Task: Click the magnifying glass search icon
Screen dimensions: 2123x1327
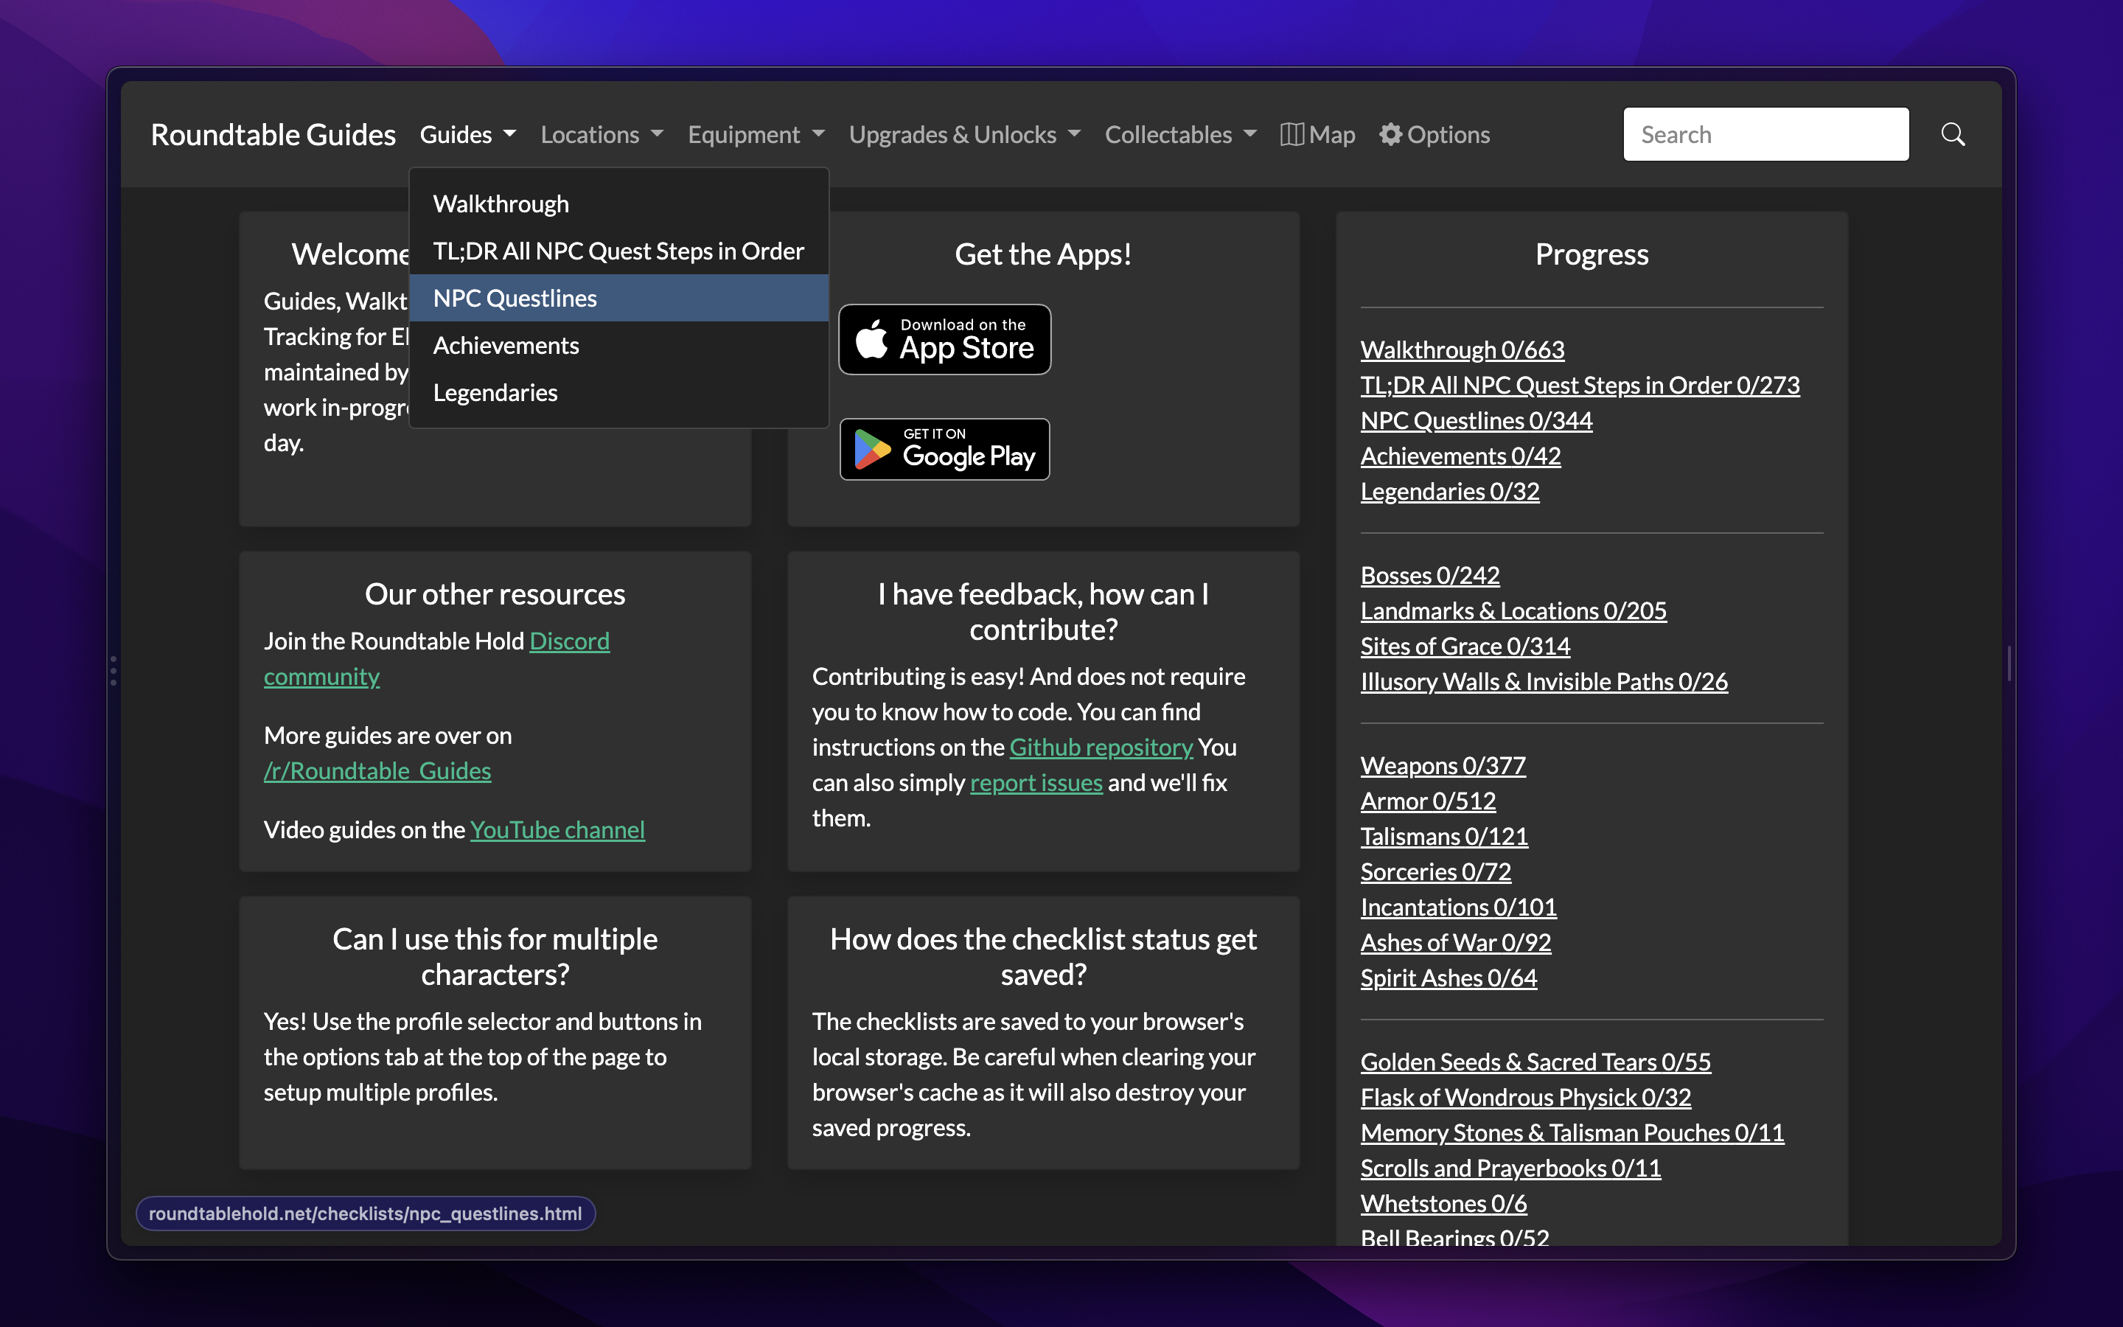Action: coord(1952,134)
